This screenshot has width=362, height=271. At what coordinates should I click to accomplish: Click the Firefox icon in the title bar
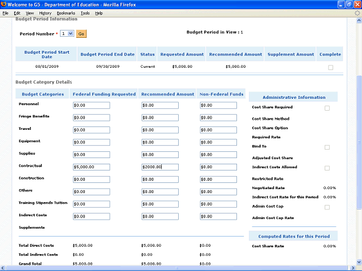coord(5,5)
